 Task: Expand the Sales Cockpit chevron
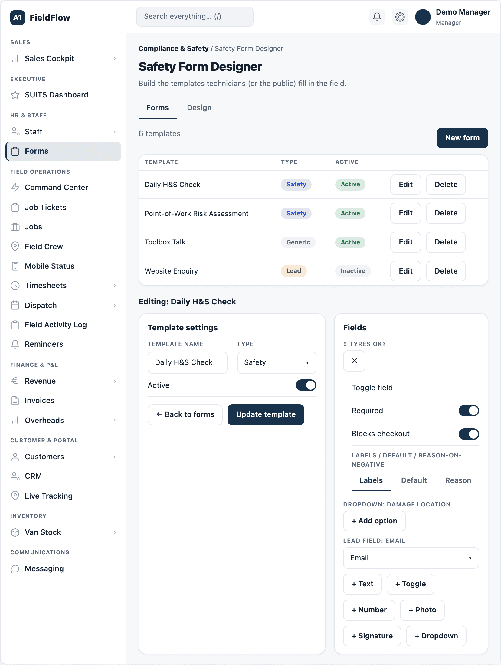[115, 59]
